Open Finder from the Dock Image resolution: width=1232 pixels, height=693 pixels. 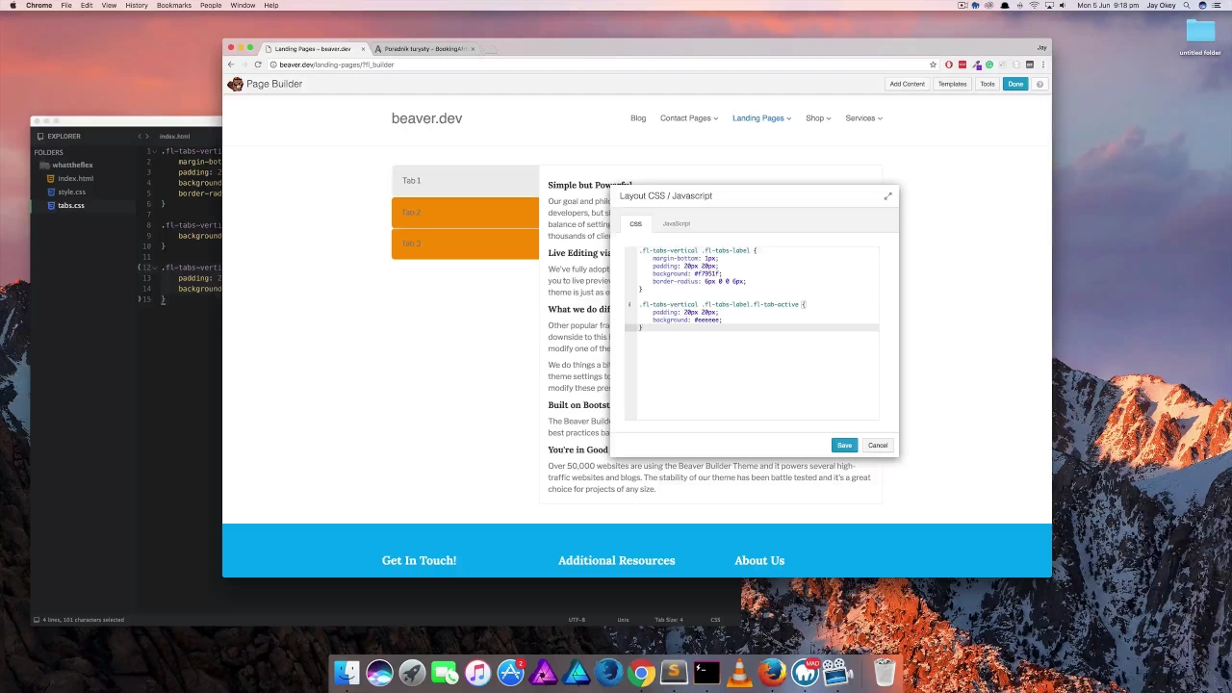point(346,672)
